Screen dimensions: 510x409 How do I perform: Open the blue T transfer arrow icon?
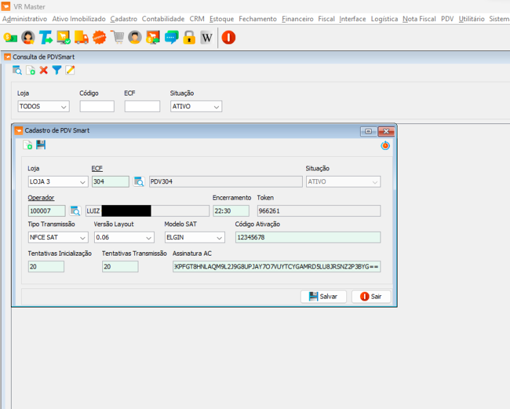point(46,37)
